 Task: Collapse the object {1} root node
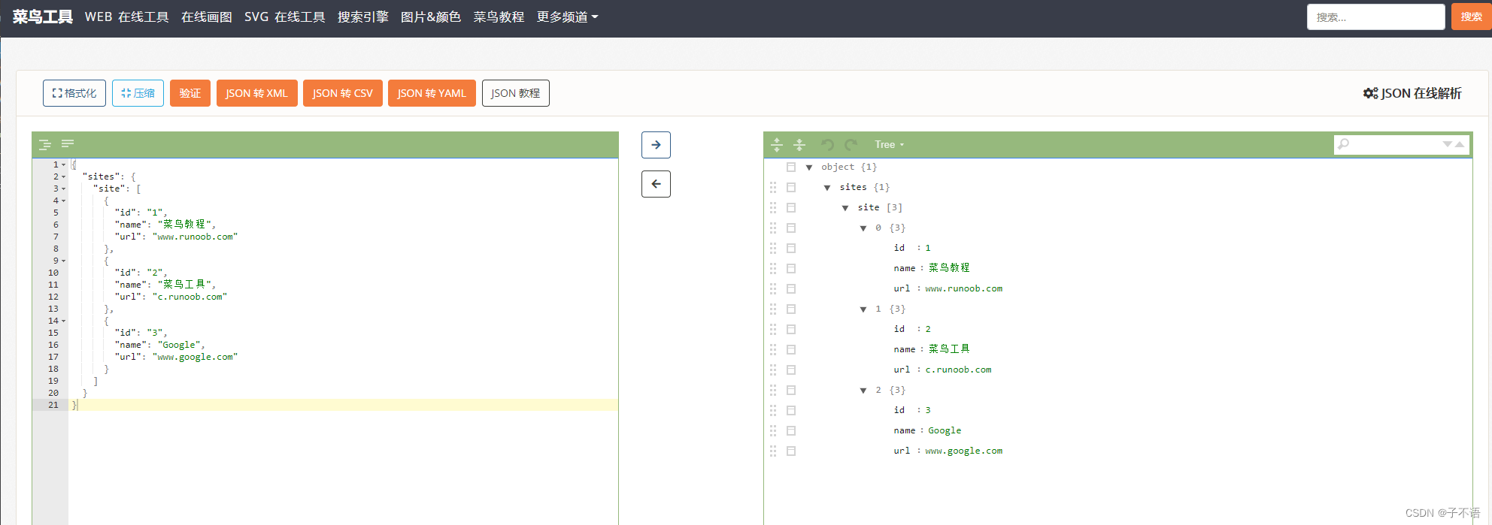point(809,167)
